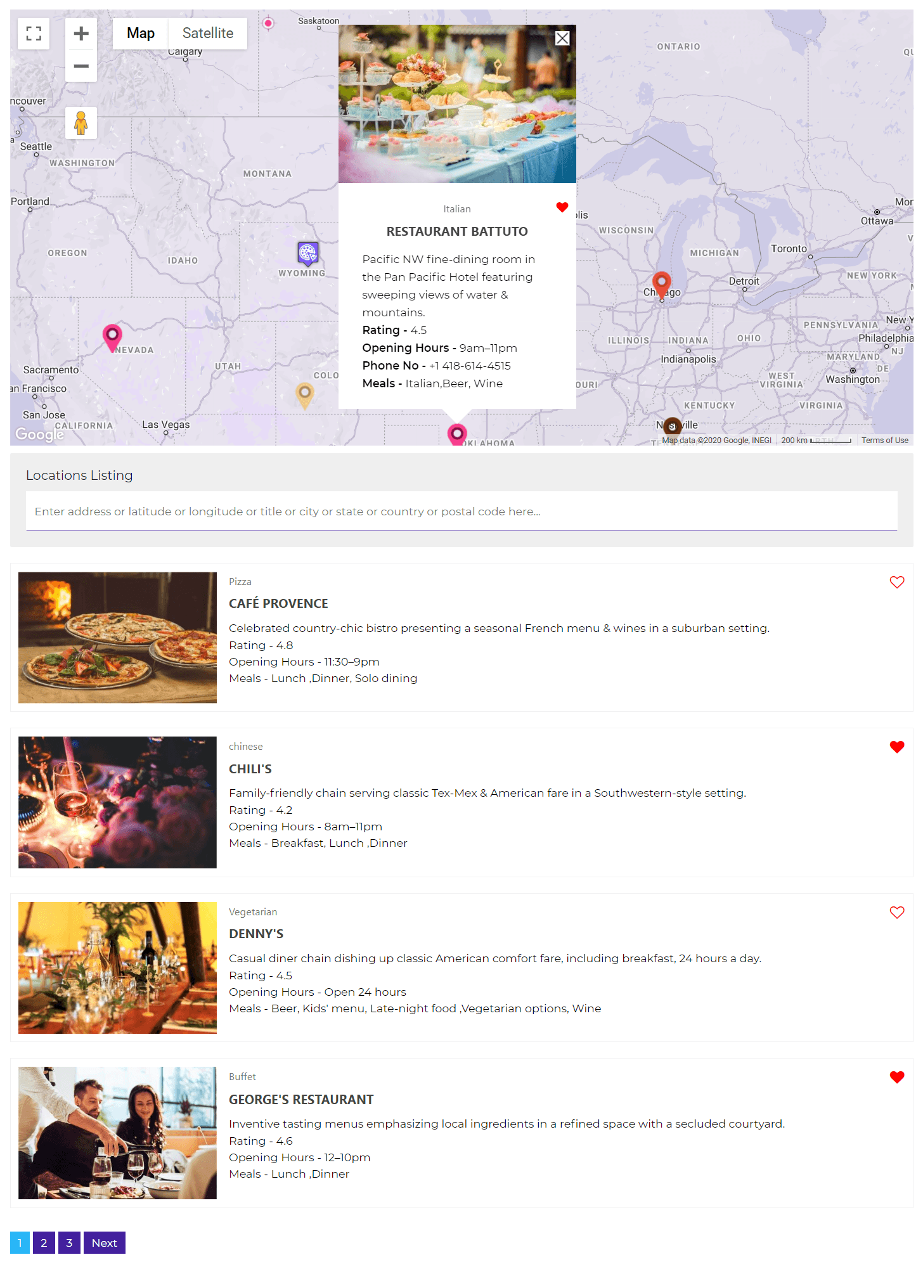Go to page 2 of listings
The width and height of the screenshot is (923, 1262).
(44, 1243)
